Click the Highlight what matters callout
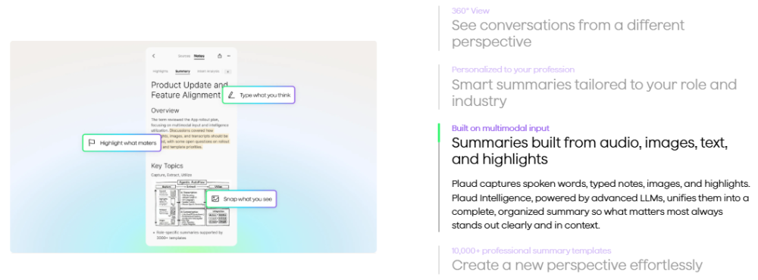 122,143
